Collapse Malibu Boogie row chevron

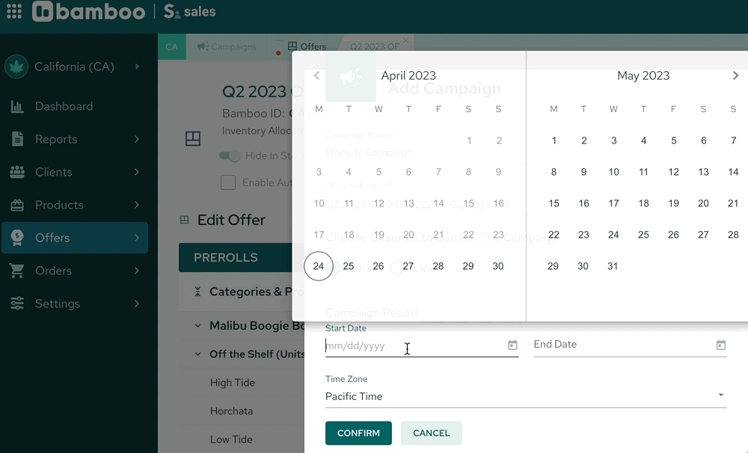(x=197, y=326)
